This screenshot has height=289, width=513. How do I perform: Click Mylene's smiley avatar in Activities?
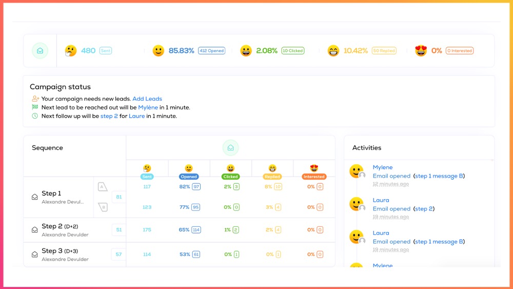pyautogui.click(x=357, y=171)
